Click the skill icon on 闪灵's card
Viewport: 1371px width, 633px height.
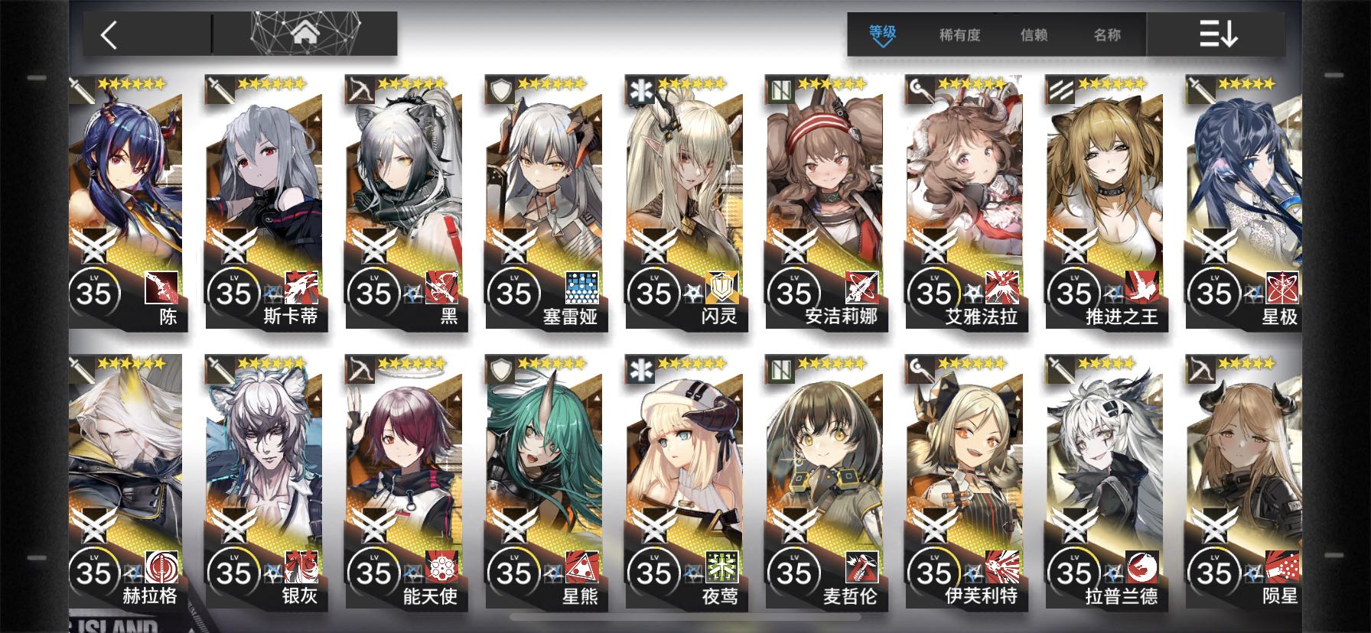click(722, 287)
